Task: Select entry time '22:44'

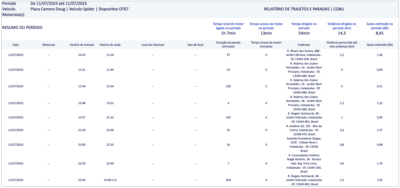Action: [82, 180]
